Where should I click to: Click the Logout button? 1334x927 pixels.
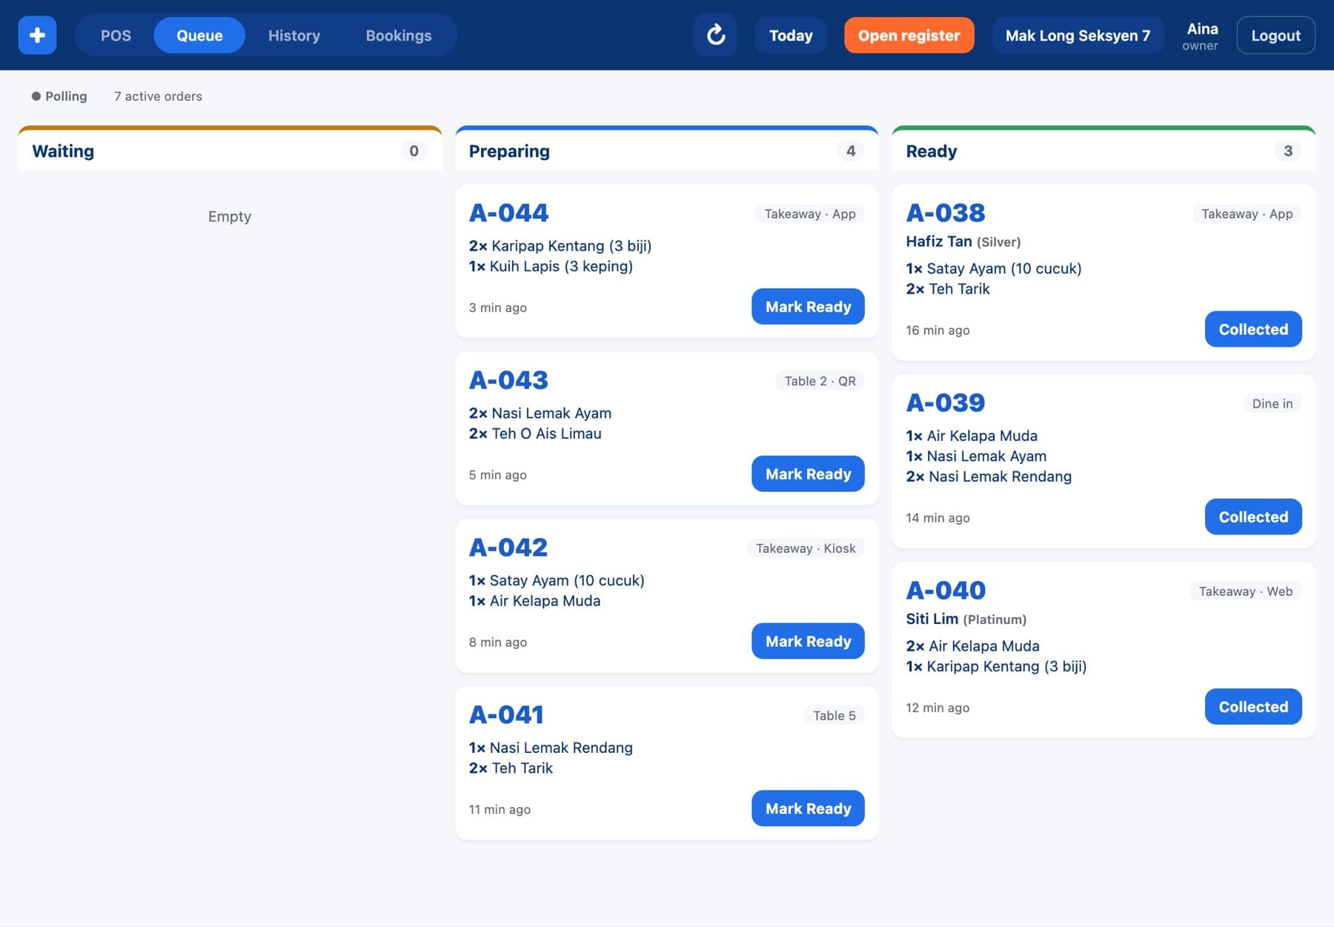point(1275,36)
